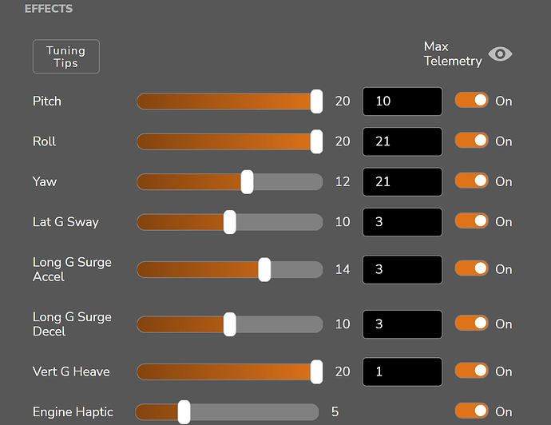The width and height of the screenshot is (551, 425).
Task: Click the Yaw max telemetry value box
Action: 402,181
